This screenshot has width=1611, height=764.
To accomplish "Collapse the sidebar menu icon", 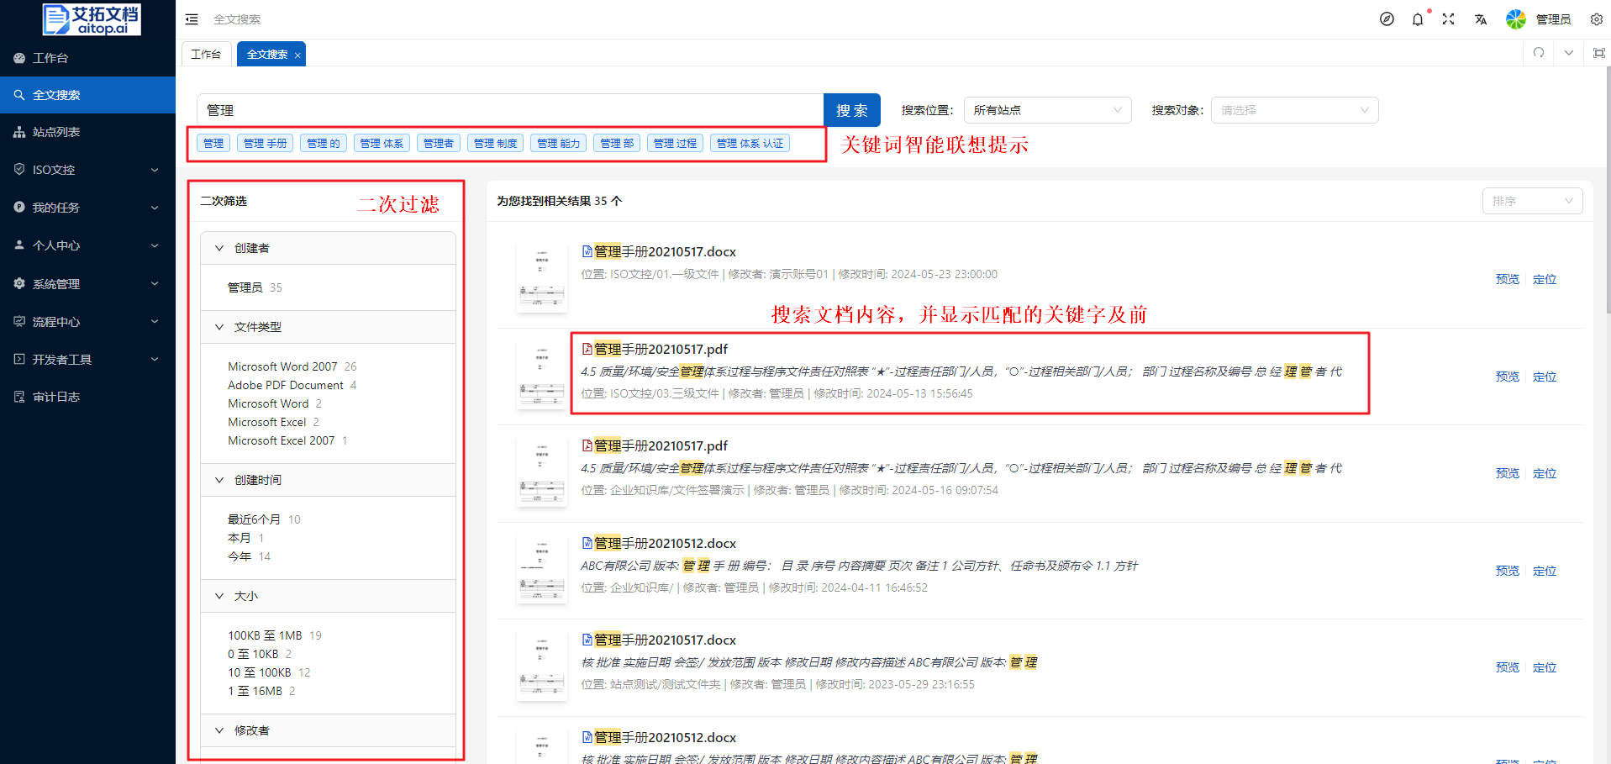I will (x=192, y=19).
